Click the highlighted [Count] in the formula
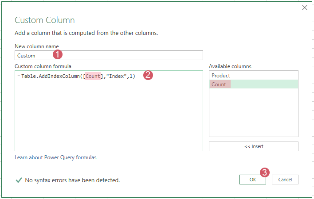314x199 pixels. (x=93, y=76)
